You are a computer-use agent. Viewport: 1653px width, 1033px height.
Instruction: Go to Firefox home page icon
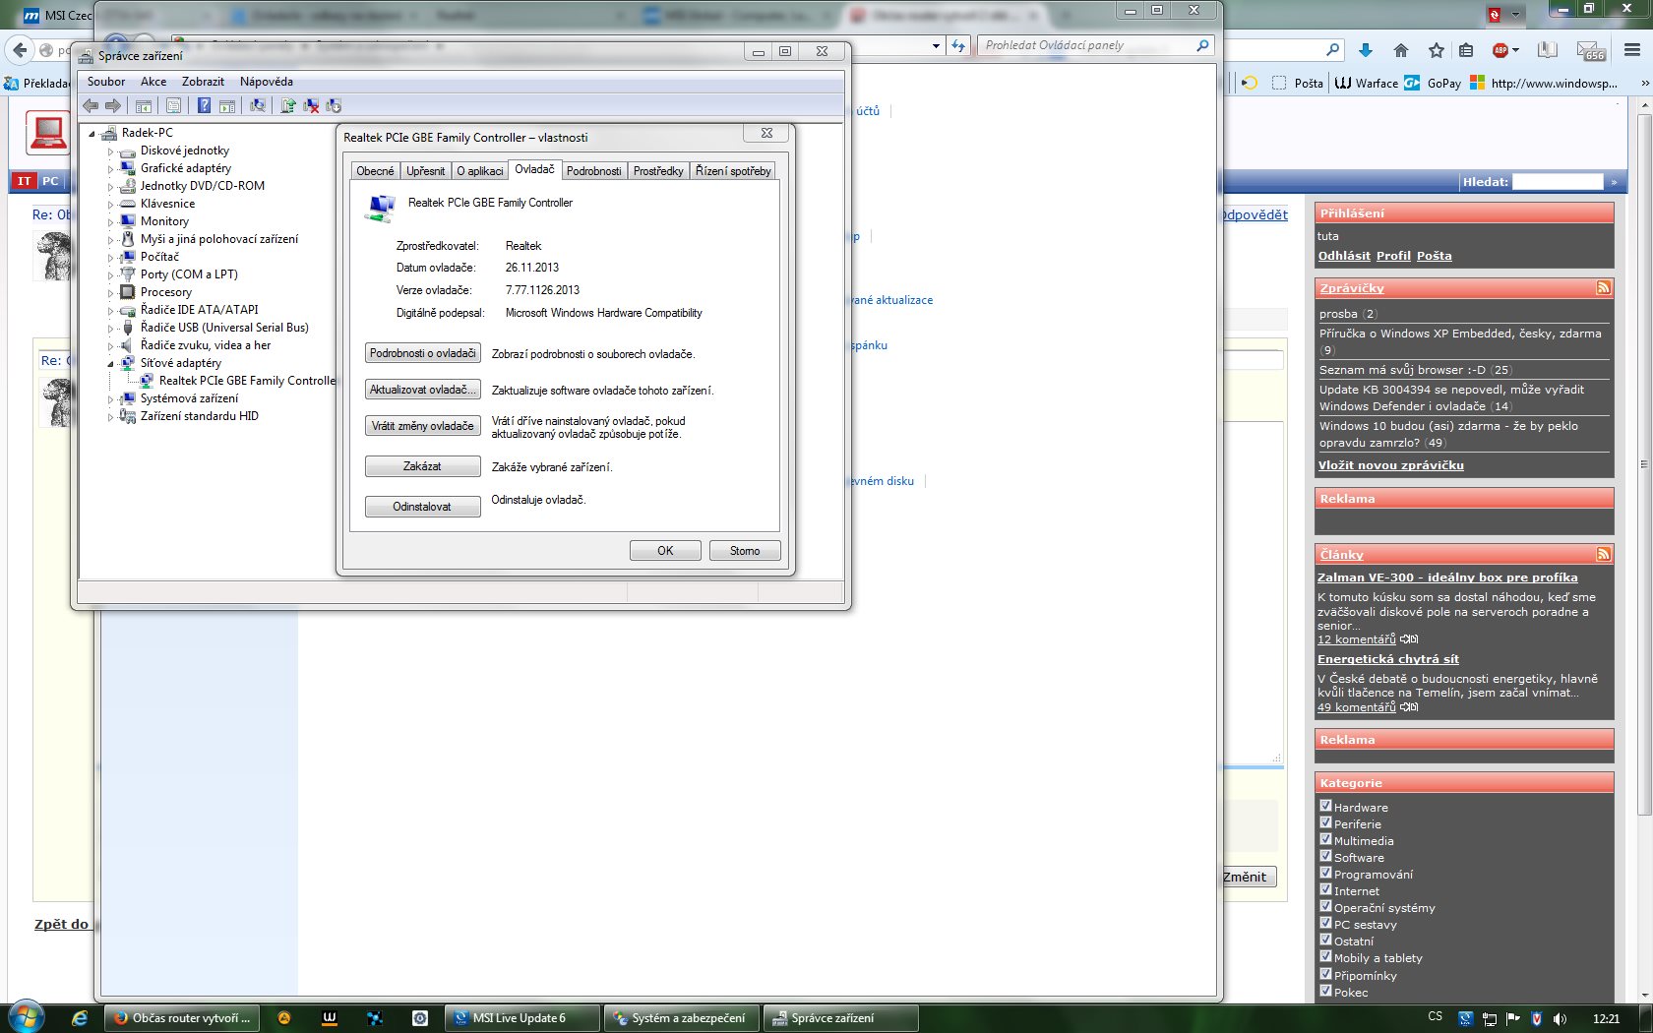coord(1401,50)
